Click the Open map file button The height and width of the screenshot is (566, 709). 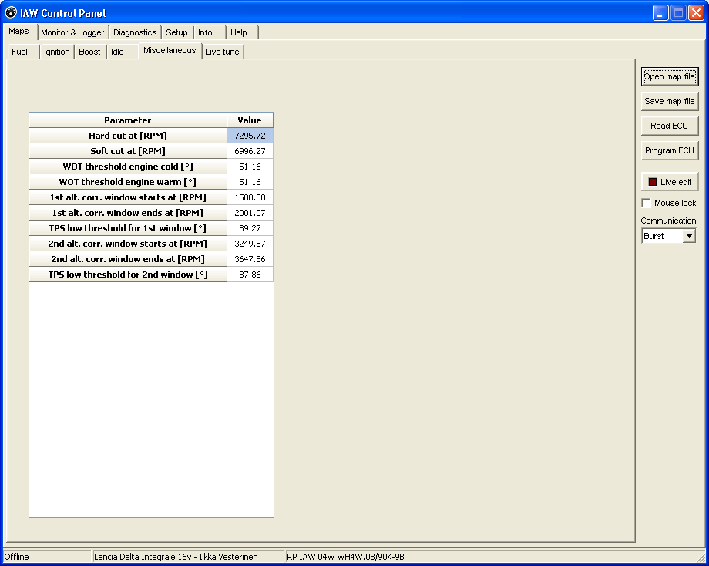(670, 76)
